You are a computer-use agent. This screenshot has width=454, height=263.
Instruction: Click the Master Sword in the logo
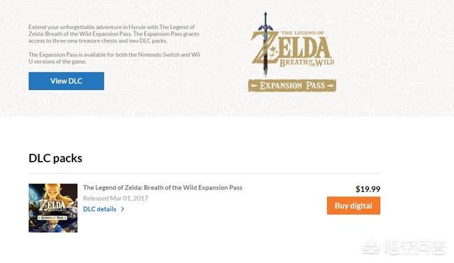[265, 43]
